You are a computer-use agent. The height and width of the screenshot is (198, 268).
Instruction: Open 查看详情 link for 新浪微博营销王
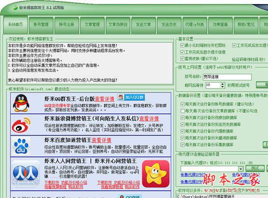pos(149,118)
